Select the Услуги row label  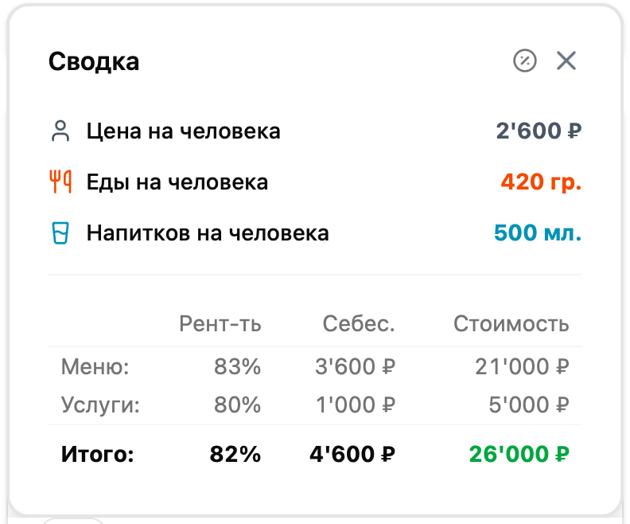coord(100,405)
